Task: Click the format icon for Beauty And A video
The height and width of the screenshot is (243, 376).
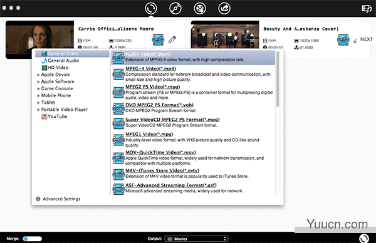Action: (x=343, y=39)
